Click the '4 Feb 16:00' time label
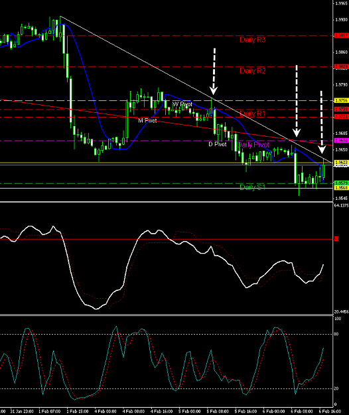This screenshot has width=349, height=415. click(x=162, y=412)
